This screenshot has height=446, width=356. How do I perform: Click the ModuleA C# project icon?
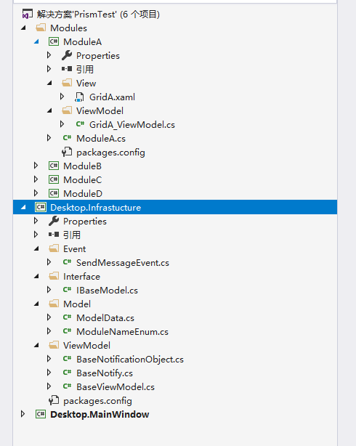pyautogui.click(x=54, y=41)
